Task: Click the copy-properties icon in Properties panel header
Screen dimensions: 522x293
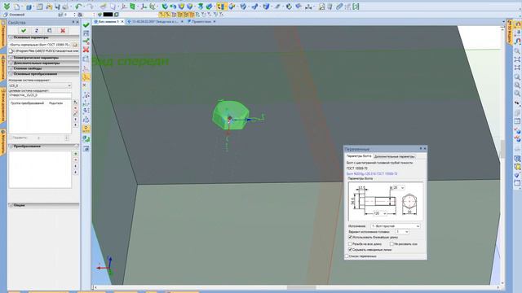Action: click(x=50, y=31)
